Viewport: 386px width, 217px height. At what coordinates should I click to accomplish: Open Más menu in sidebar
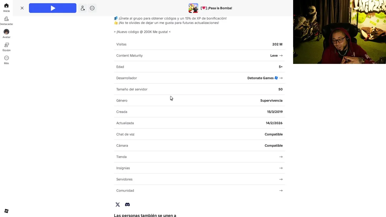tap(6, 60)
